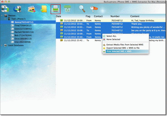Image resolution: width=167 pixels, height=116 pixels.
Task: Click the backup database toolbar icon
Action: click(5, 9)
